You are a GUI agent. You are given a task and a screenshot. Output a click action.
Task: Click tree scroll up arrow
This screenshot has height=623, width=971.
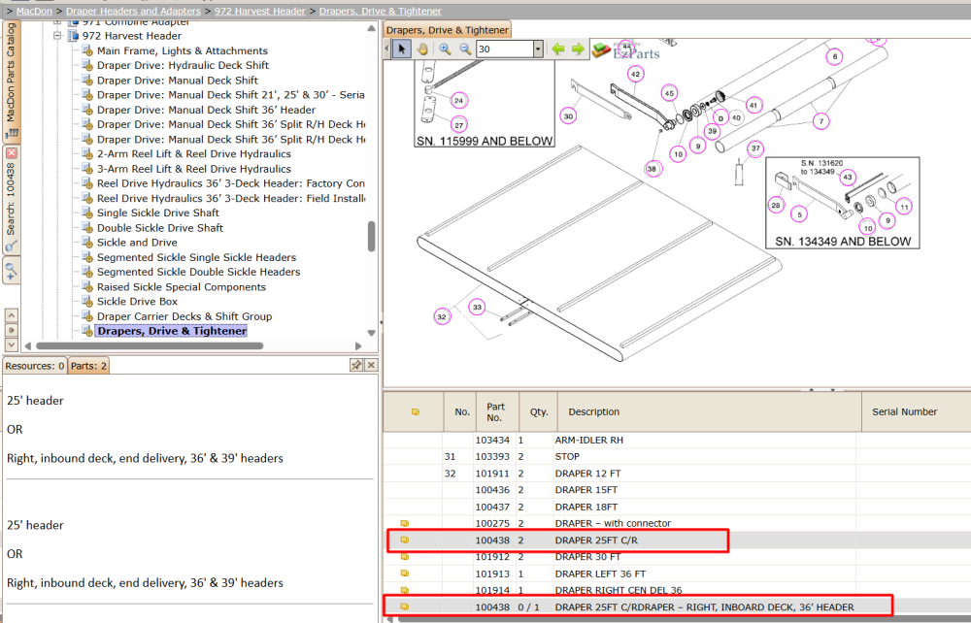[372, 28]
